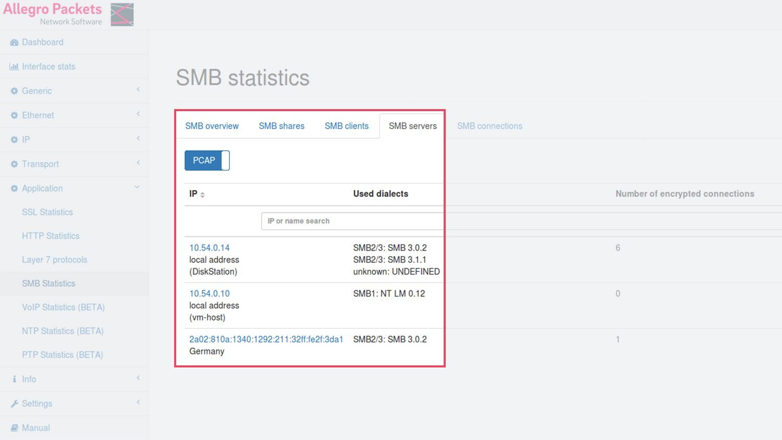Click the gear icon beside Ethernet
The height and width of the screenshot is (440, 782).
pyautogui.click(x=14, y=115)
